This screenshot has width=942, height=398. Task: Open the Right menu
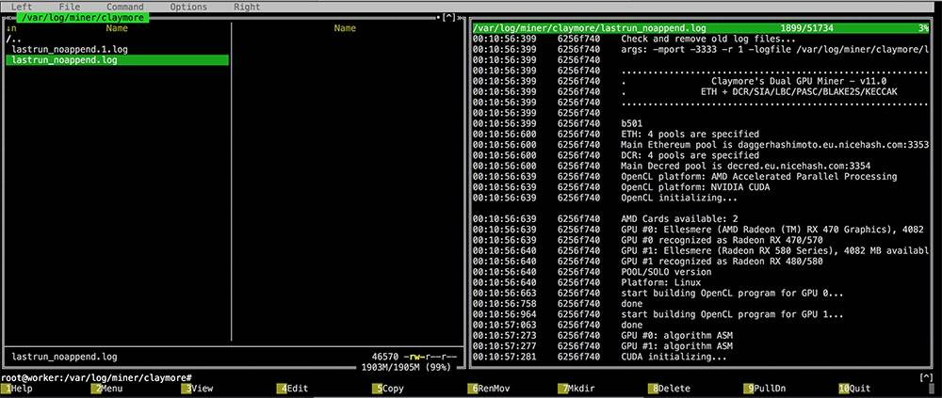pos(247,7)
